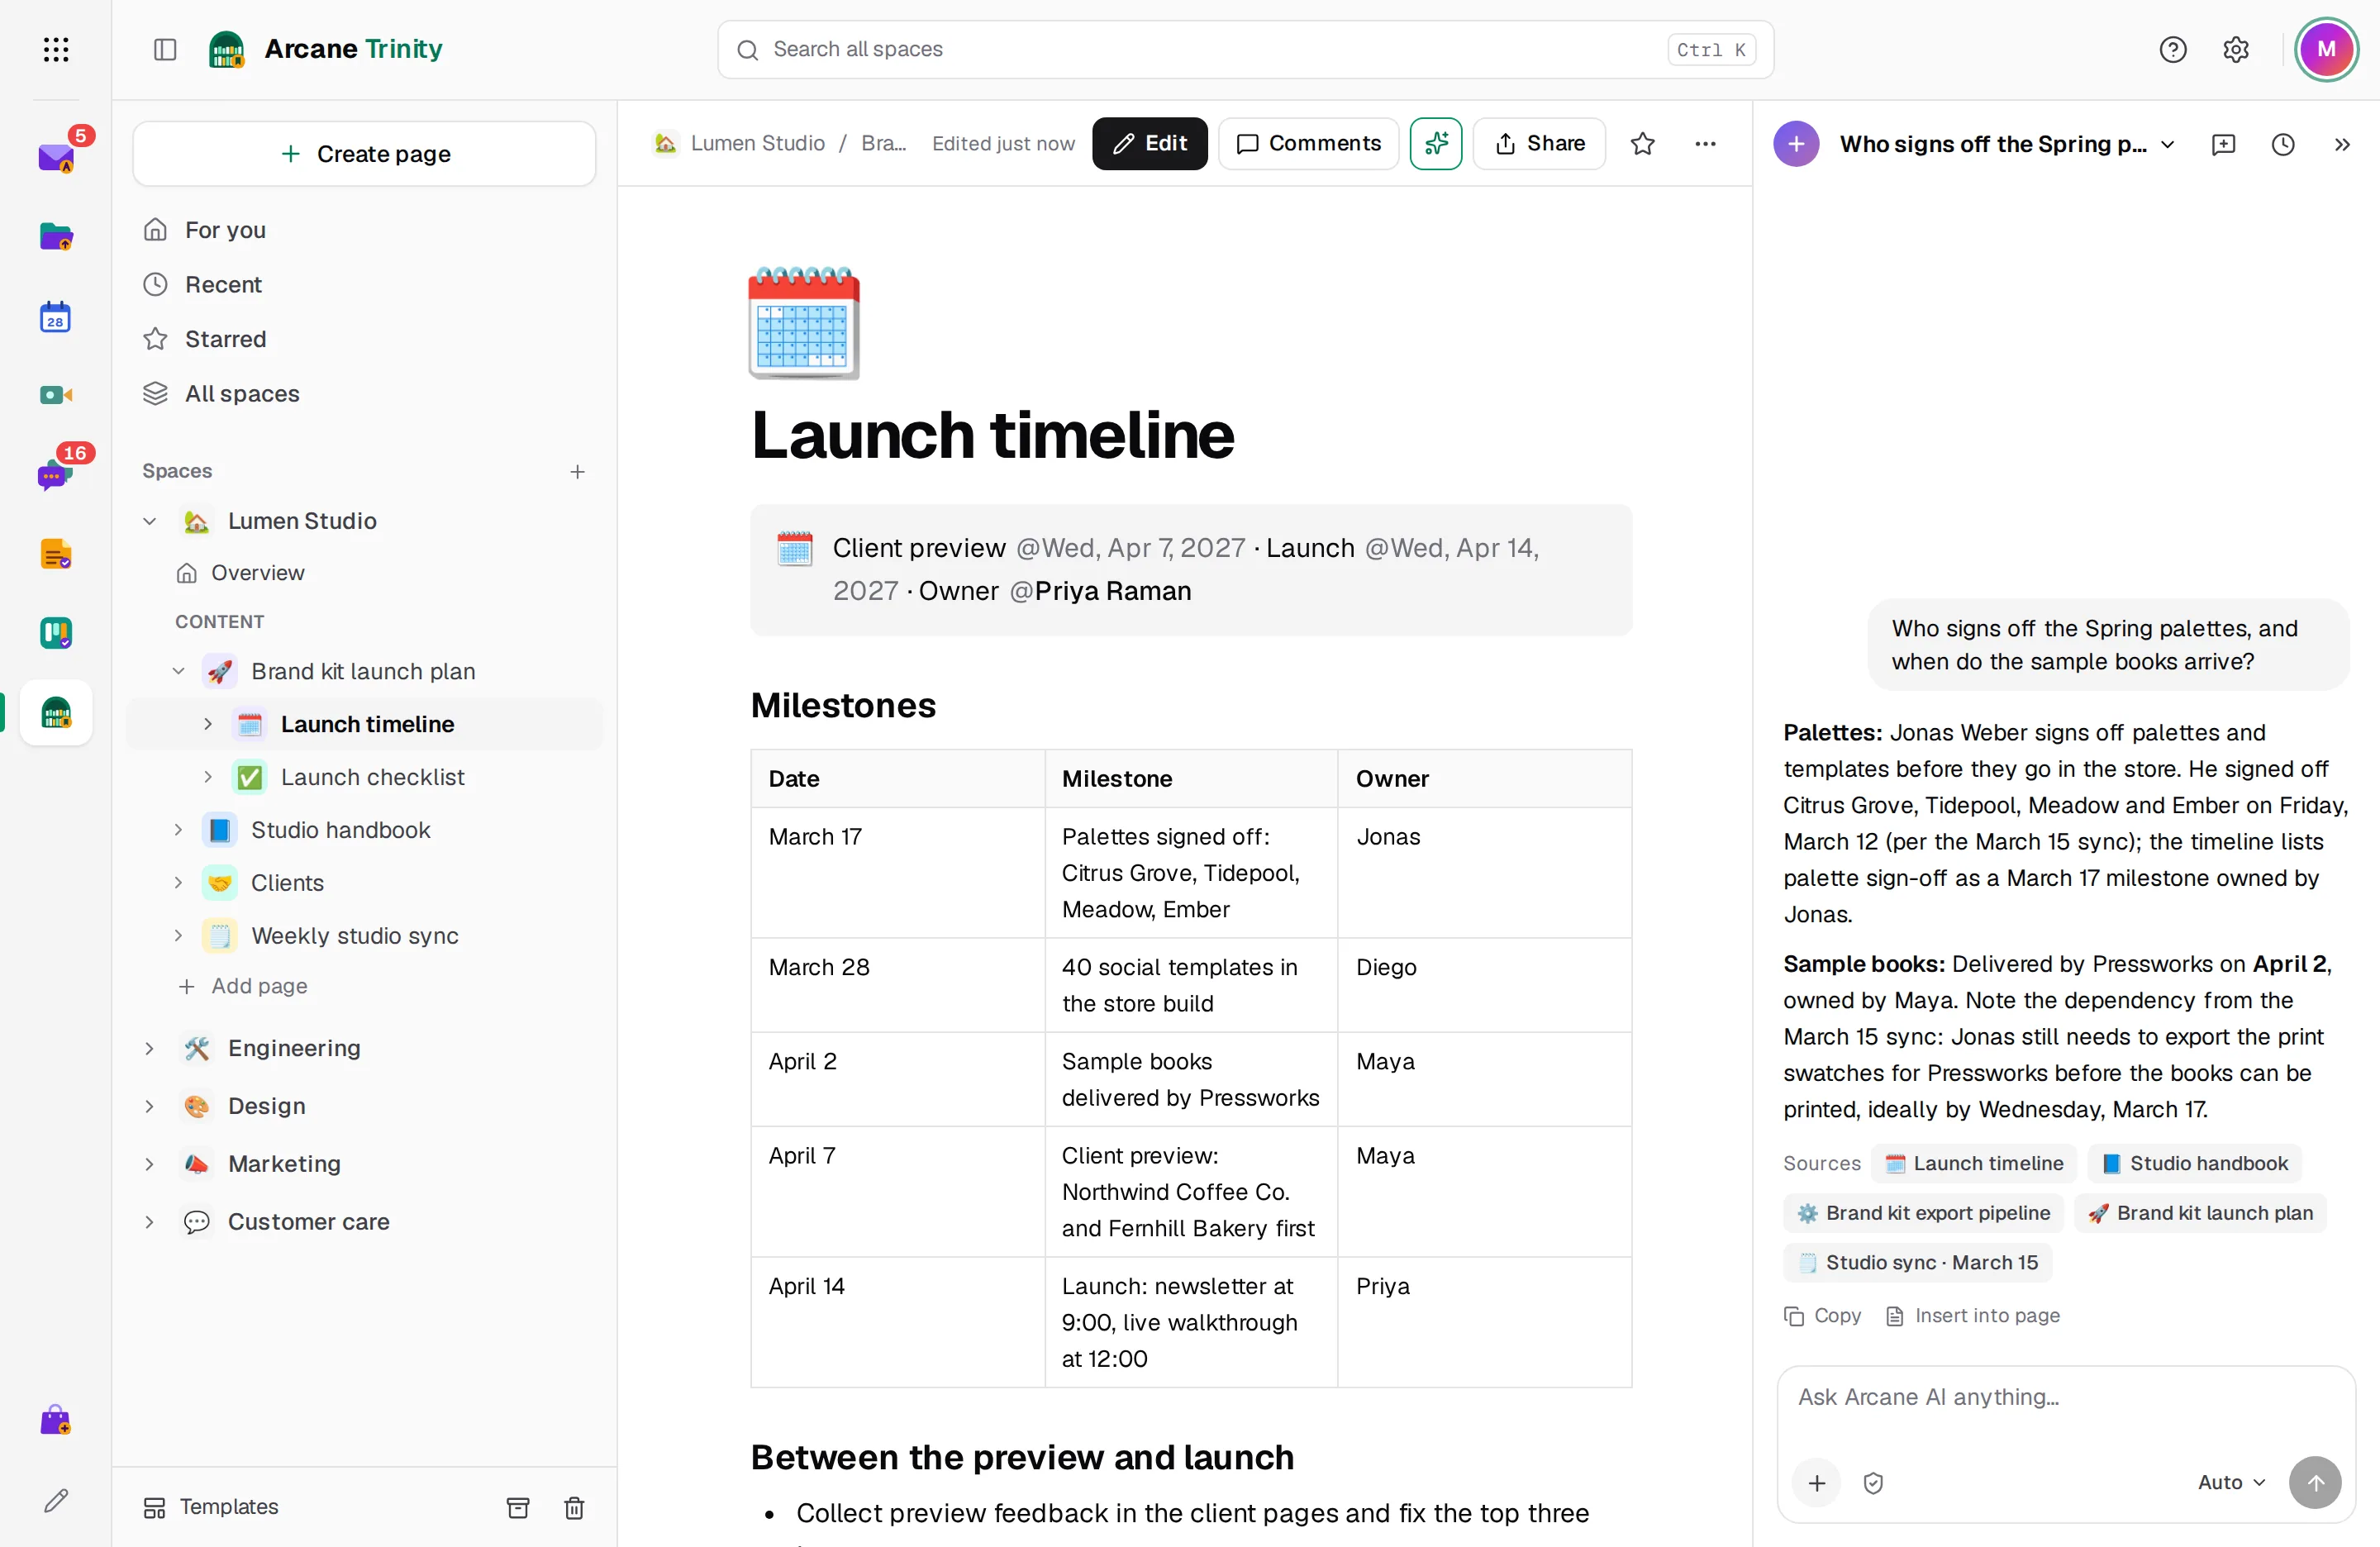Viewport: 2380px width, 1547px height.
Task: Expand the Customer care space
Action: 149,1222
